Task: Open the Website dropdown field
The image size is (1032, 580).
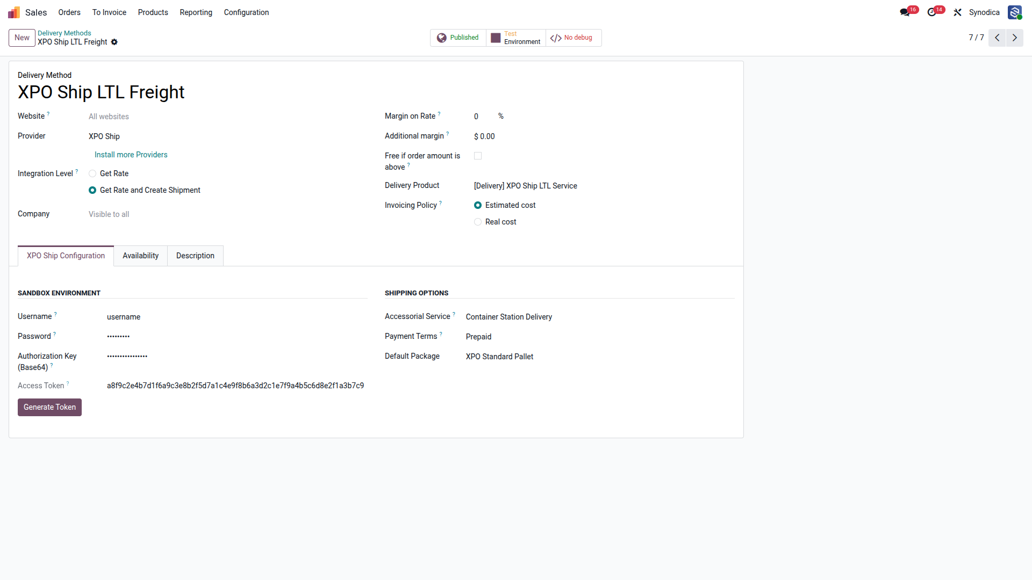Action: tap(228, 117)
